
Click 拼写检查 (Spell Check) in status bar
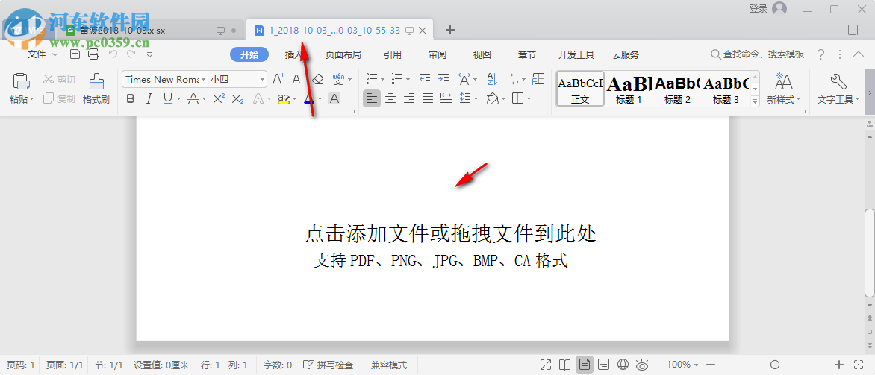tap(328, 365)
